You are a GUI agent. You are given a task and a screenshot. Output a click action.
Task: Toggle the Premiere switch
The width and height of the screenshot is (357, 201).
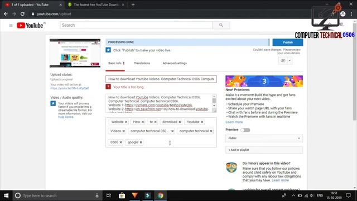245,130
